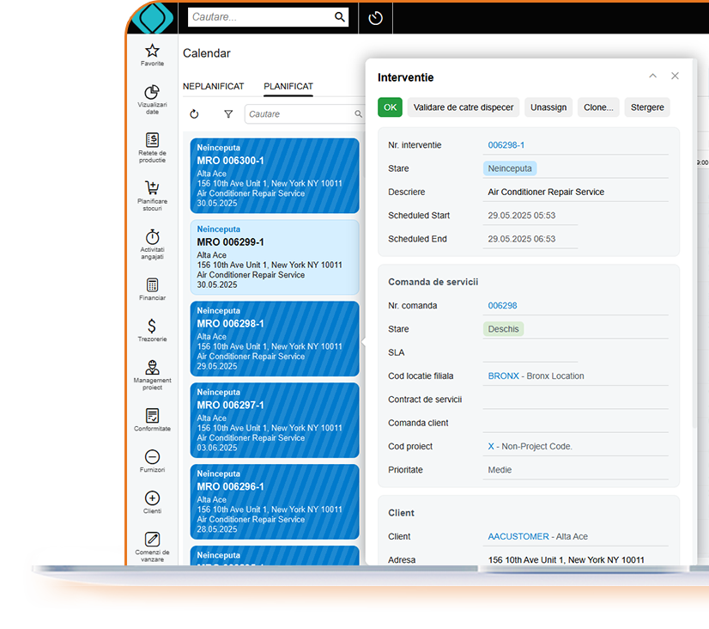This screenshot has width=709, height=629.
Task: Click Validare de catre dispecer button
Action: pyautogui.click(x=464, y=107)
